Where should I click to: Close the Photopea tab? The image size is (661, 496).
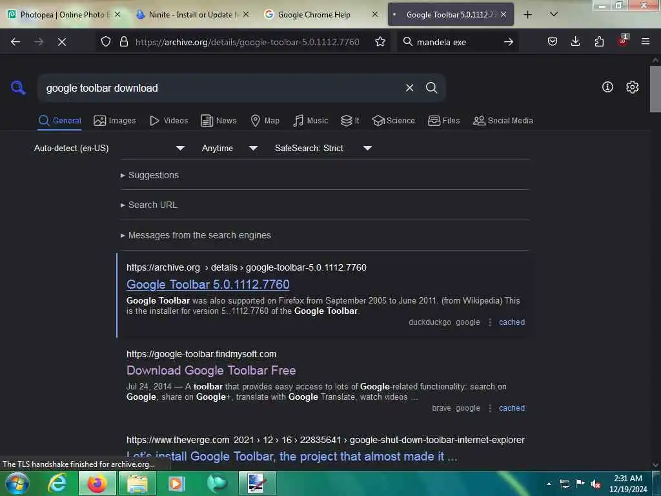coord(117,15)
